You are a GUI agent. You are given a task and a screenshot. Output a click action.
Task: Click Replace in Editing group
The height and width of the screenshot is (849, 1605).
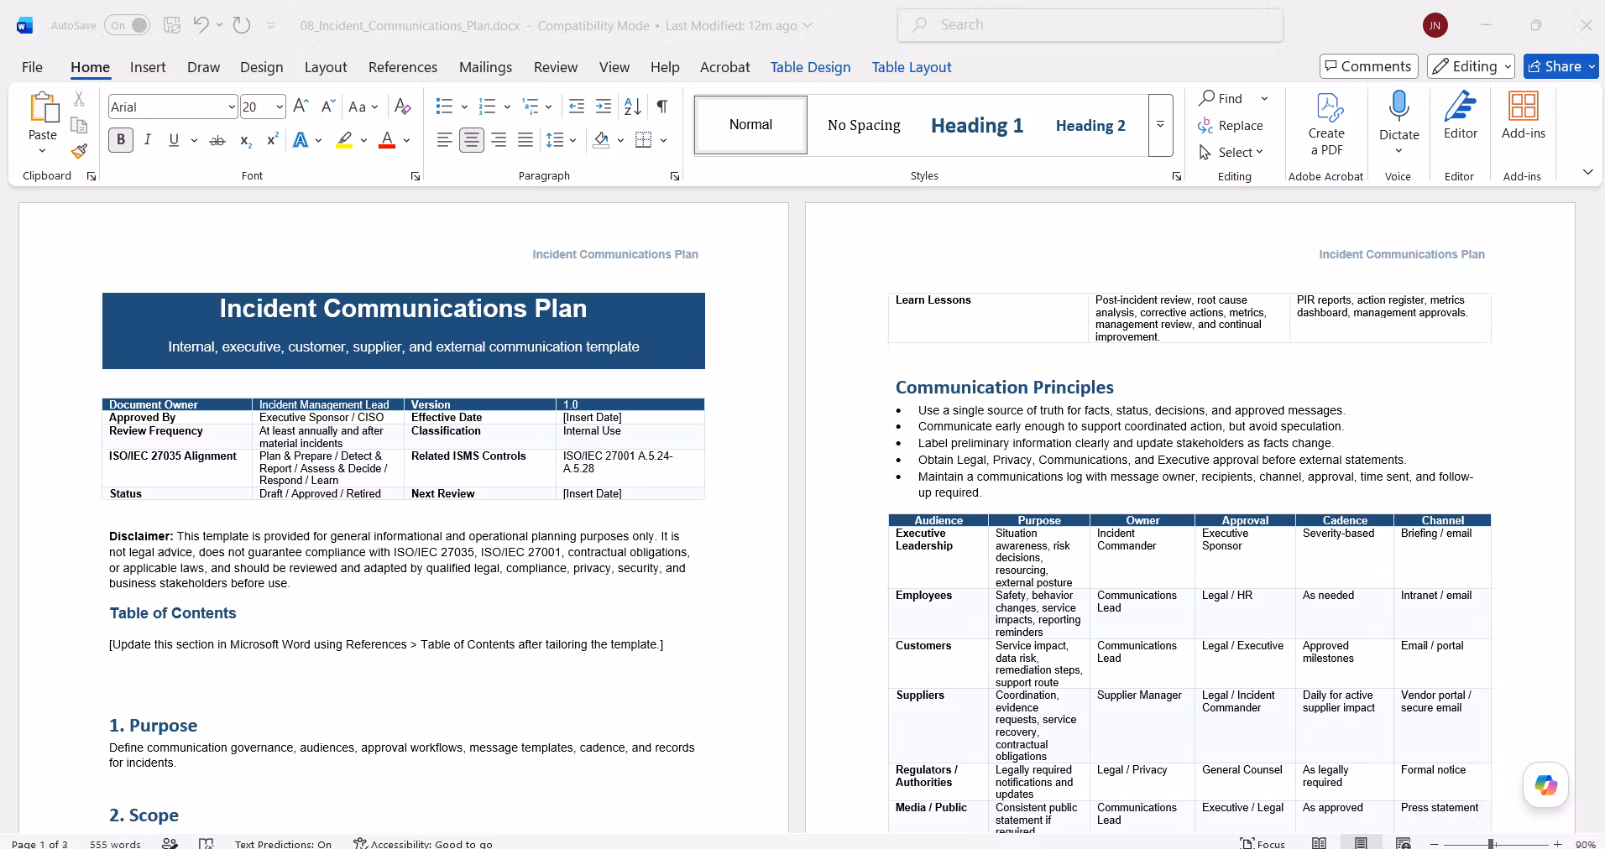tap(1231, 125)
